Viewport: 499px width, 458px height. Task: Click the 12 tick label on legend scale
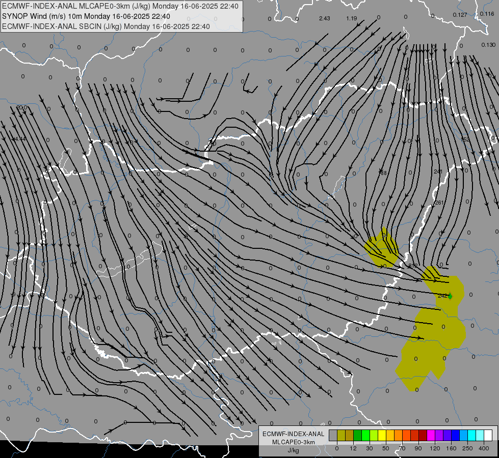point(353,448)
